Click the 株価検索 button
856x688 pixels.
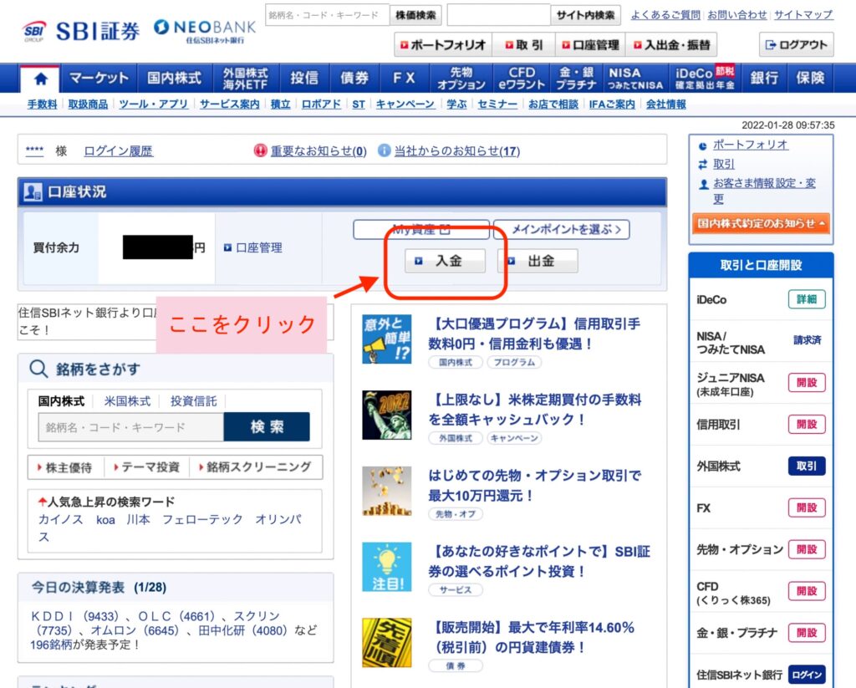coord(415,15)
